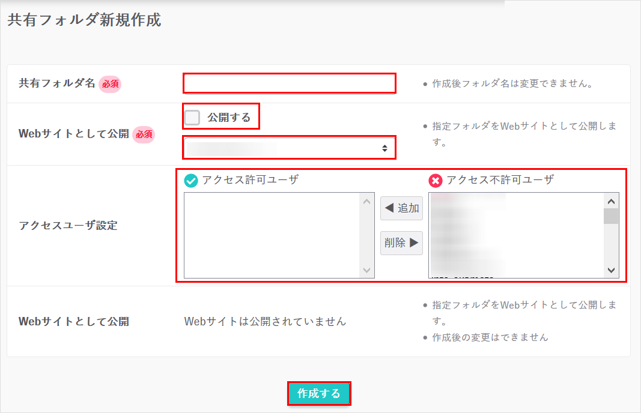
Task: Click down arrow of the allowed users scrollbar
Action: [367, 271]
